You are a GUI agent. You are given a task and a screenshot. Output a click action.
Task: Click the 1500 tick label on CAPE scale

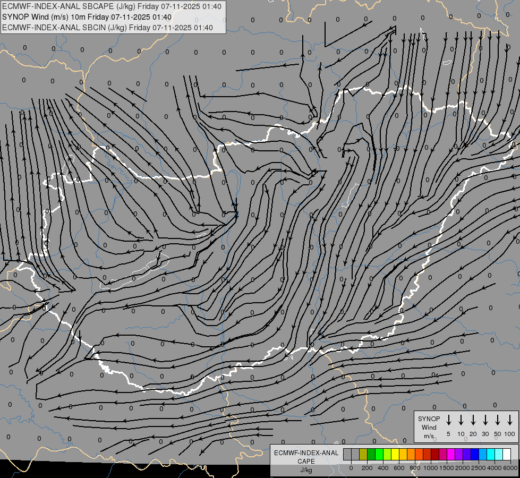(x=447, y=468)
